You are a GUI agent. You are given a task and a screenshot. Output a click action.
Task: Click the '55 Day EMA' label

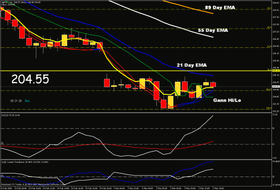(x=213, y=30)
